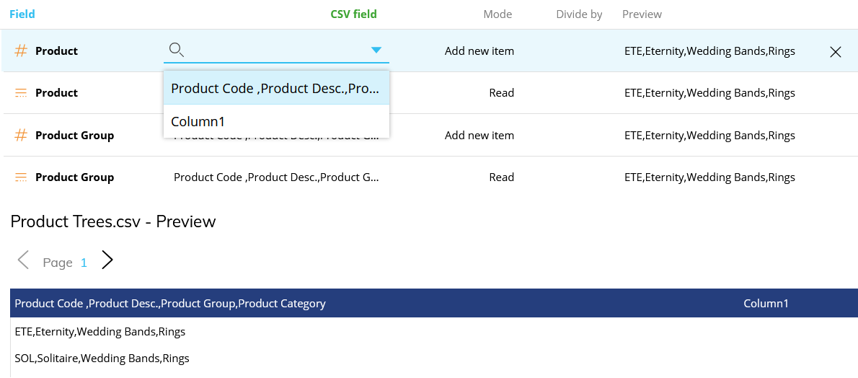Click the hash icon beside first Product row
Viewport: 858px width, 378px height.
pos(21,51)
